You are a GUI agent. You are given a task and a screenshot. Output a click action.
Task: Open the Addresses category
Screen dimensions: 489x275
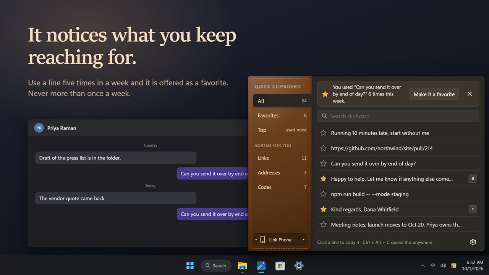[282, 173]
